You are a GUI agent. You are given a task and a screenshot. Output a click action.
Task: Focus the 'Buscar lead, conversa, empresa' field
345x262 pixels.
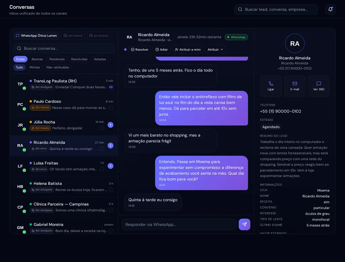[276, 9]
